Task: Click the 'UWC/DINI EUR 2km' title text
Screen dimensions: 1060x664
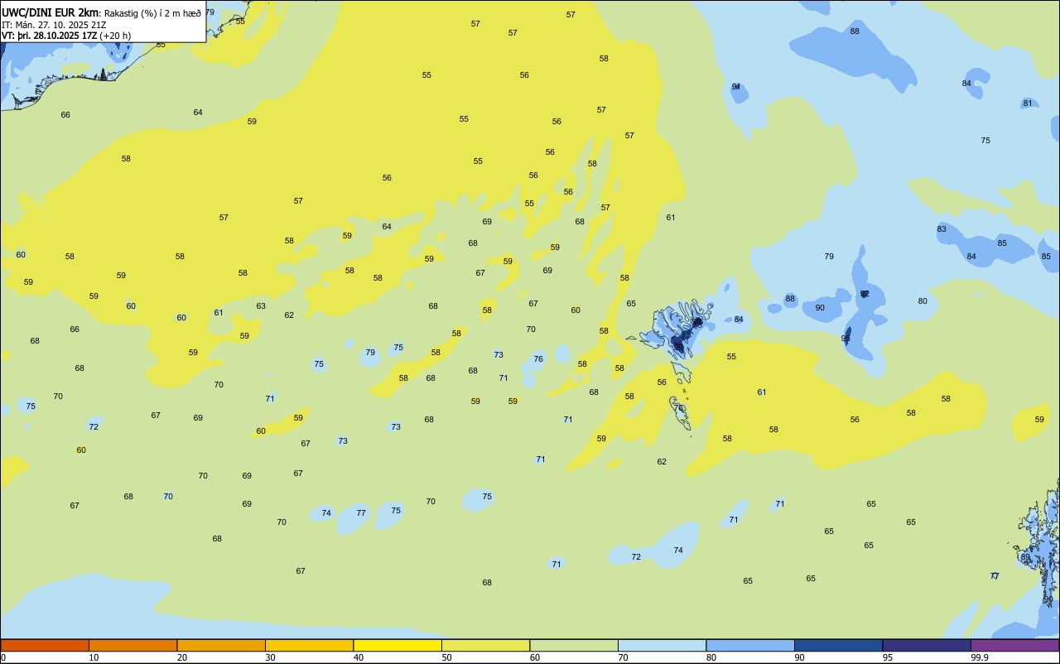Action: [50, 12]
